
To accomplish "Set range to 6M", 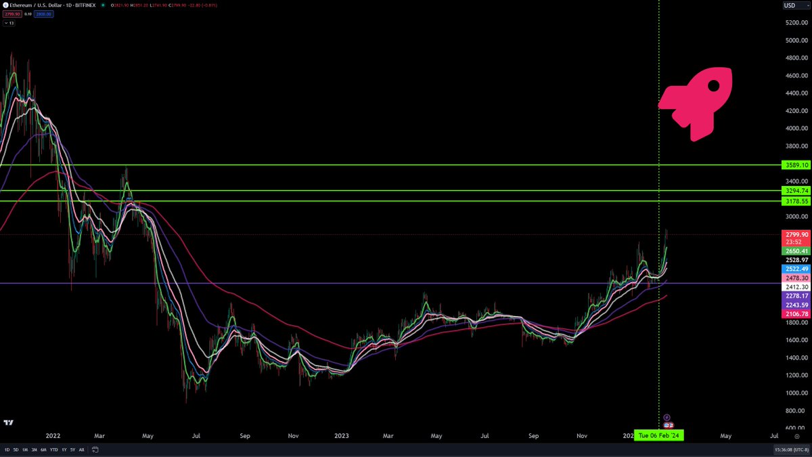I will pos(43,450).
